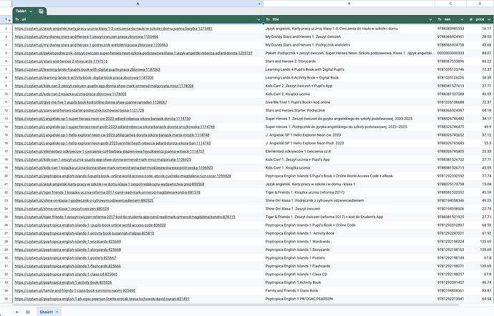Open the shine-on-klasa-1-zeszyt-cwiczen link
This screenshot has height=316, width=494.
[x=62, y=209]
